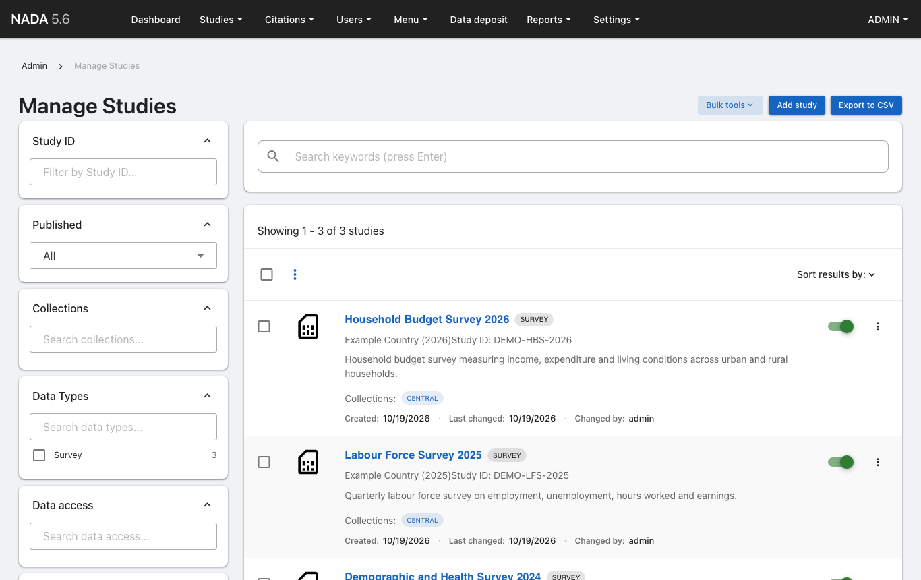Click Labour Force Survey 2025 study icon
Screen dimensions: 921x580
pos(308,462)
